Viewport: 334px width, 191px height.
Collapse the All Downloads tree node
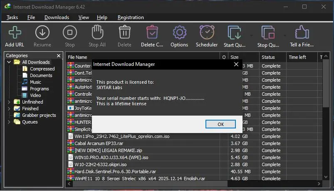point(9,62)
